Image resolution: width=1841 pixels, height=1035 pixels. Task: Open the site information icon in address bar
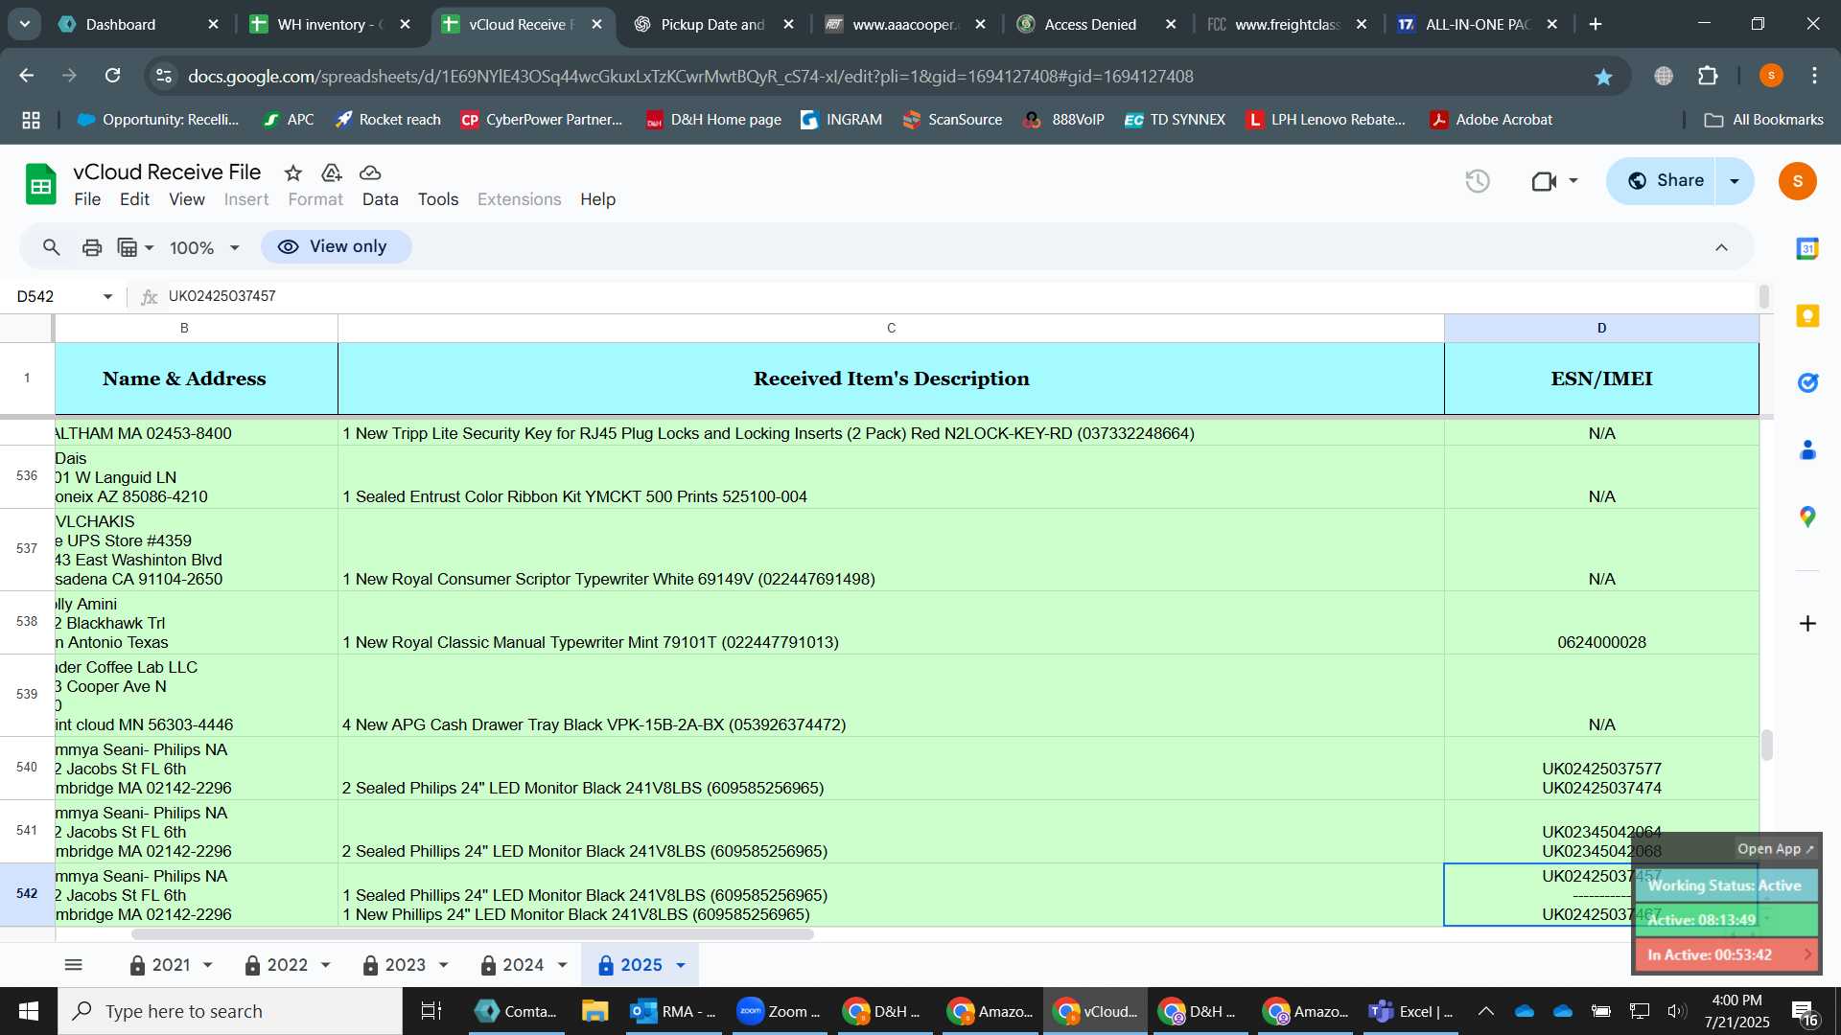click(x=164, y=76)
